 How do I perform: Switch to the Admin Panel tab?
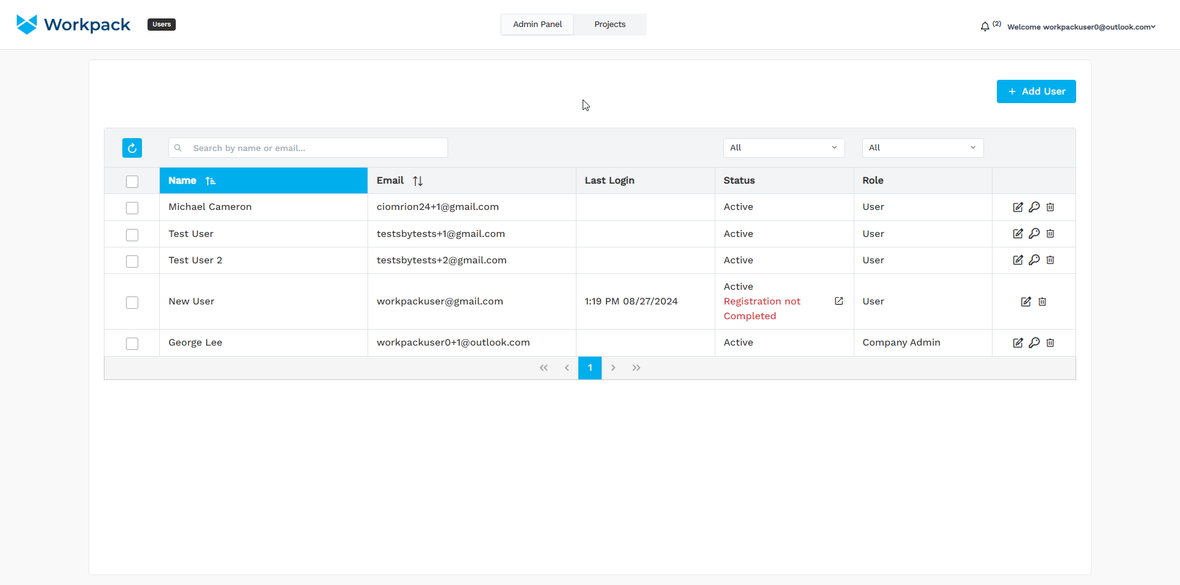(537, 25)
